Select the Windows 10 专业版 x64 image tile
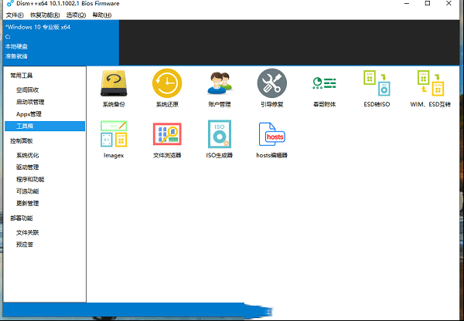 point(61,42)
